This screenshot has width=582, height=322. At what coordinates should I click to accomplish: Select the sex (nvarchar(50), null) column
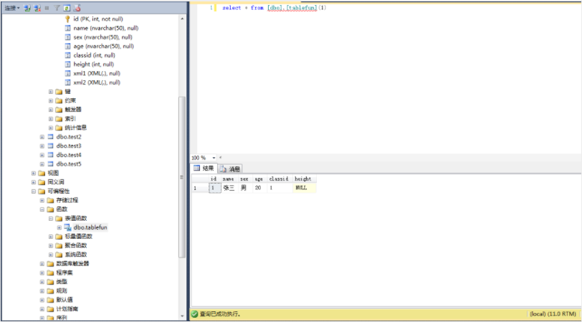click(x=102, y=37)
